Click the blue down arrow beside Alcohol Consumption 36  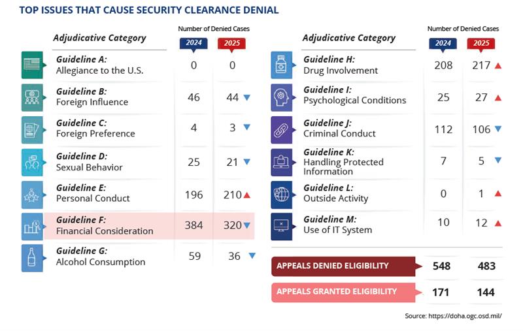point(252,257)
